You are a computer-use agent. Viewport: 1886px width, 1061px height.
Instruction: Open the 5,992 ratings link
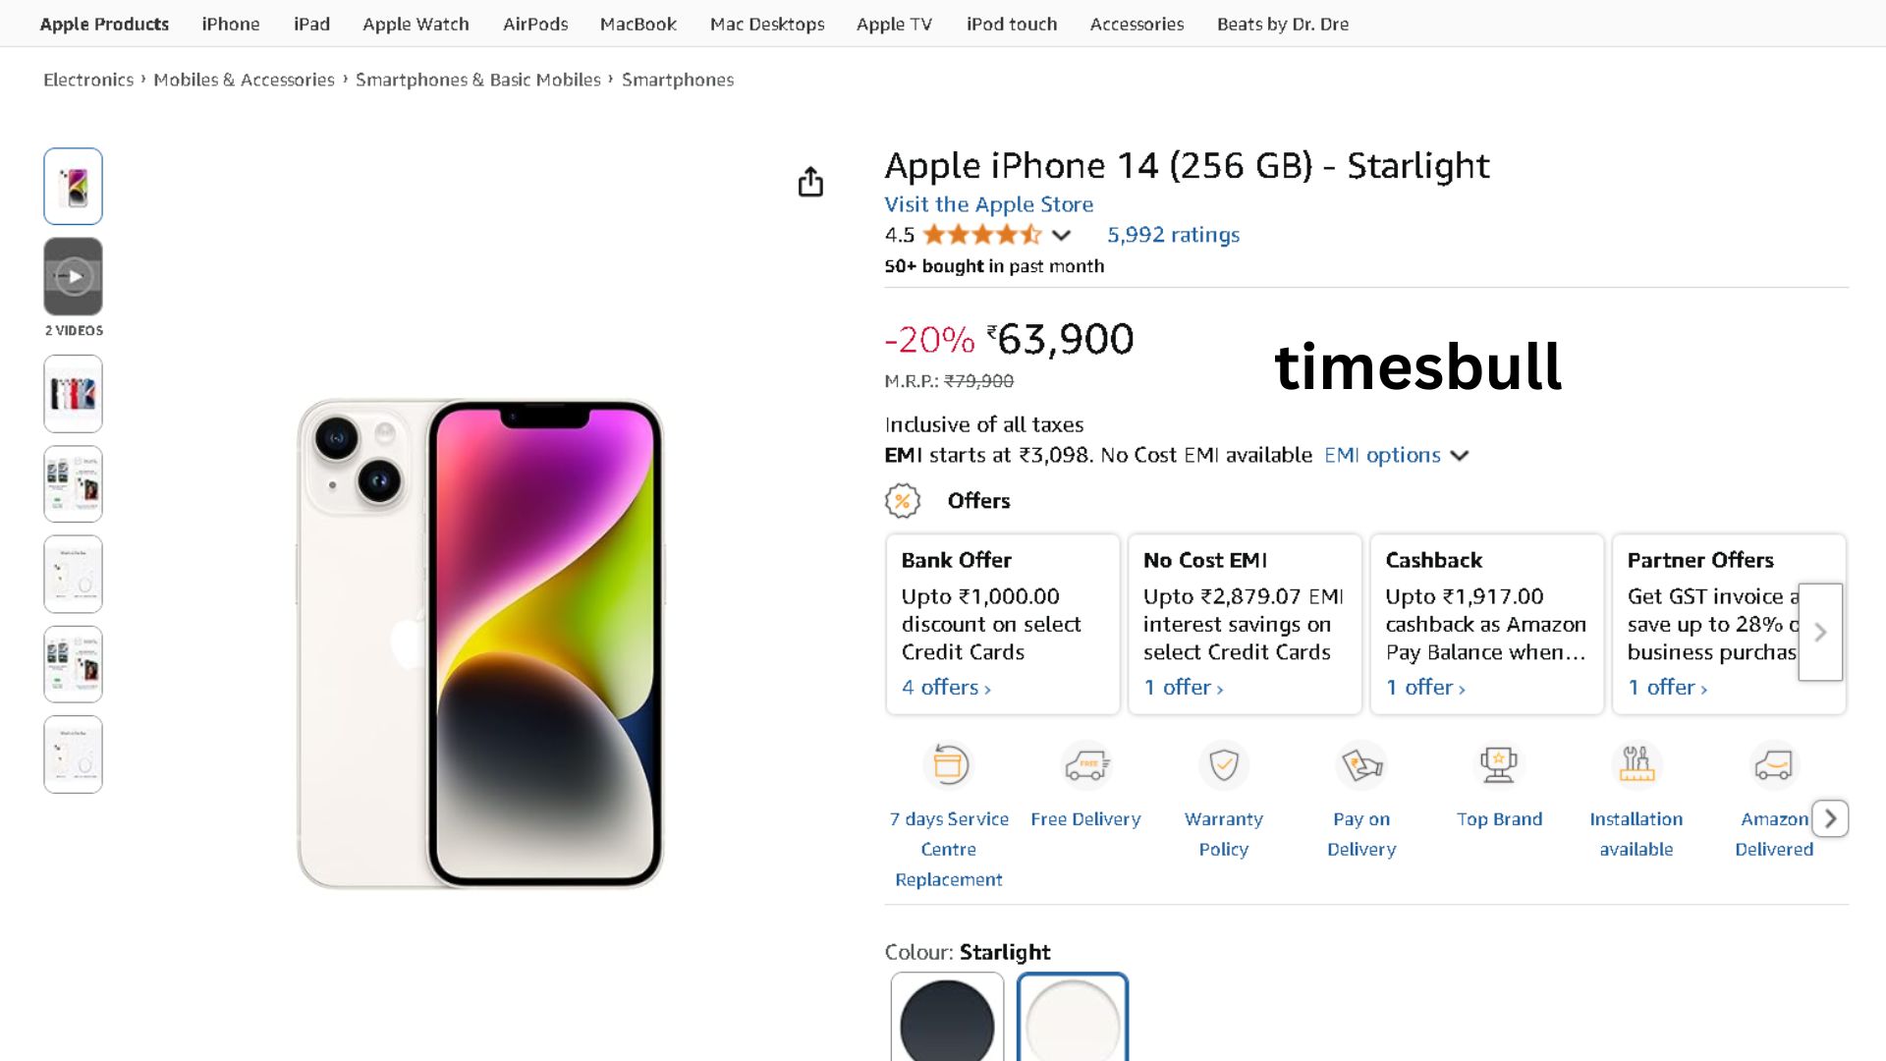(1173, 235)
